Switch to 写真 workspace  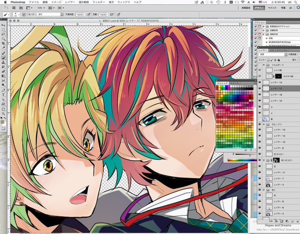click(x=283, y=8)
